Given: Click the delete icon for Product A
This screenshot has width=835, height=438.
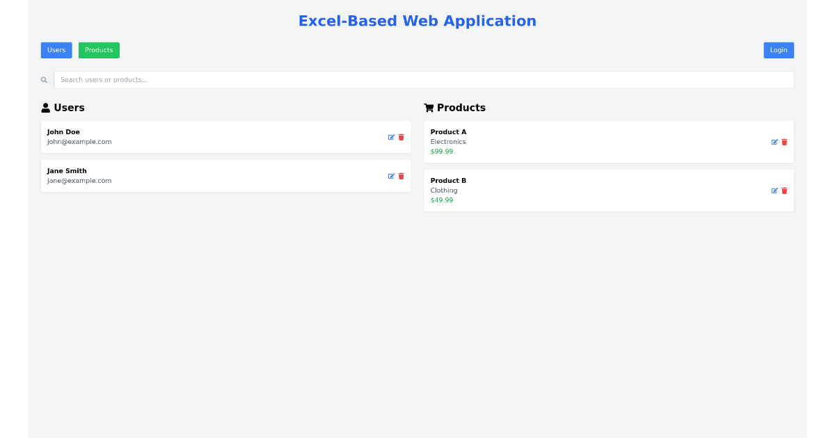Looking at the screenshot, I should click(x=784, y=142).
